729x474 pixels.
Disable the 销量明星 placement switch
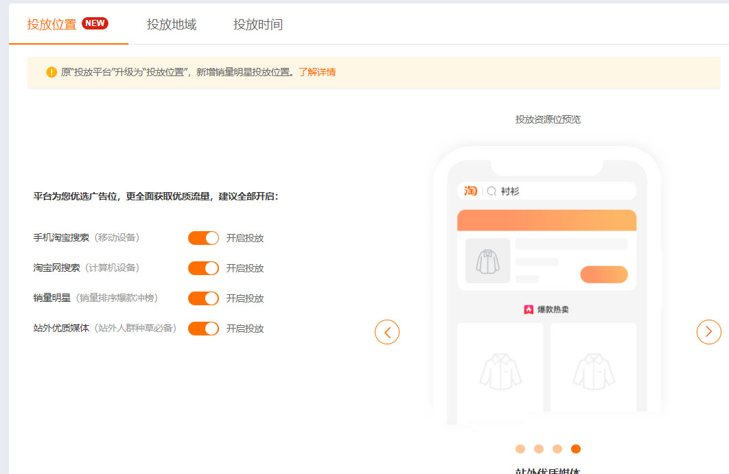(203, 298)
